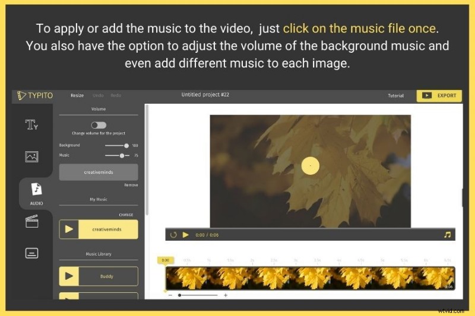Play the creativeminds track preview
The width and height of the screenshot is (475, 316).
click(x=69, y=229)
